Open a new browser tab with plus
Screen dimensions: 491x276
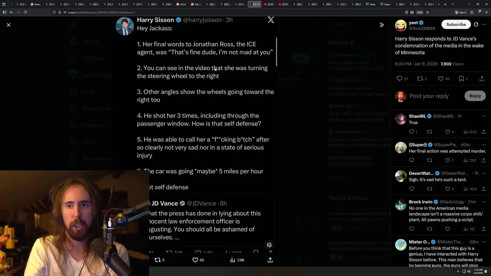point(445,4)
